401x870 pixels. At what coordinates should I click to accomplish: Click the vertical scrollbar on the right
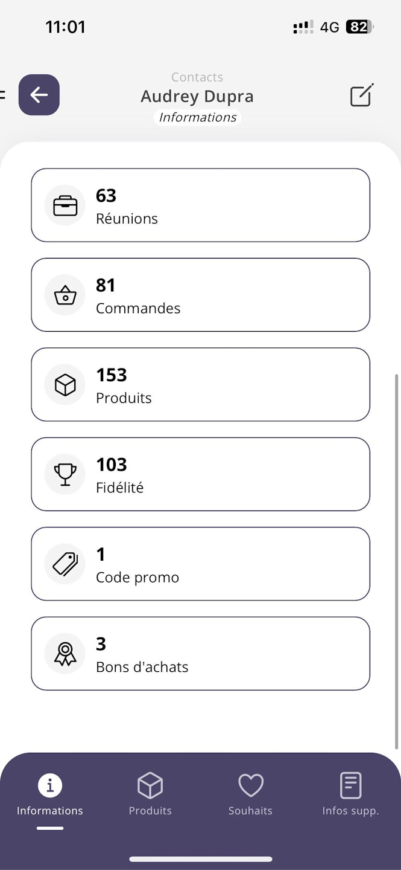point(396,561)
